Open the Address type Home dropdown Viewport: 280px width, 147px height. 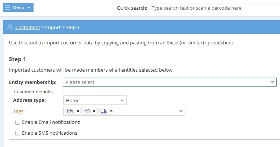[x=95, y=100]
